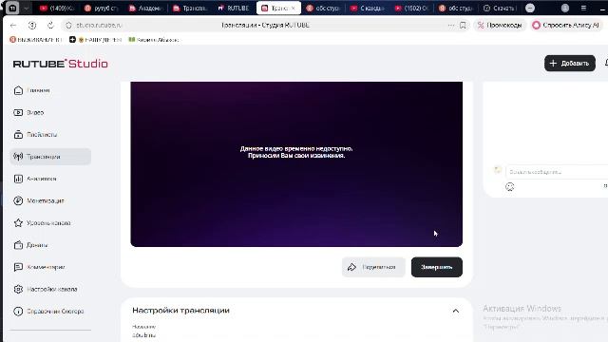Open the Монетизация section in sidebar

[x=39, y=200]
